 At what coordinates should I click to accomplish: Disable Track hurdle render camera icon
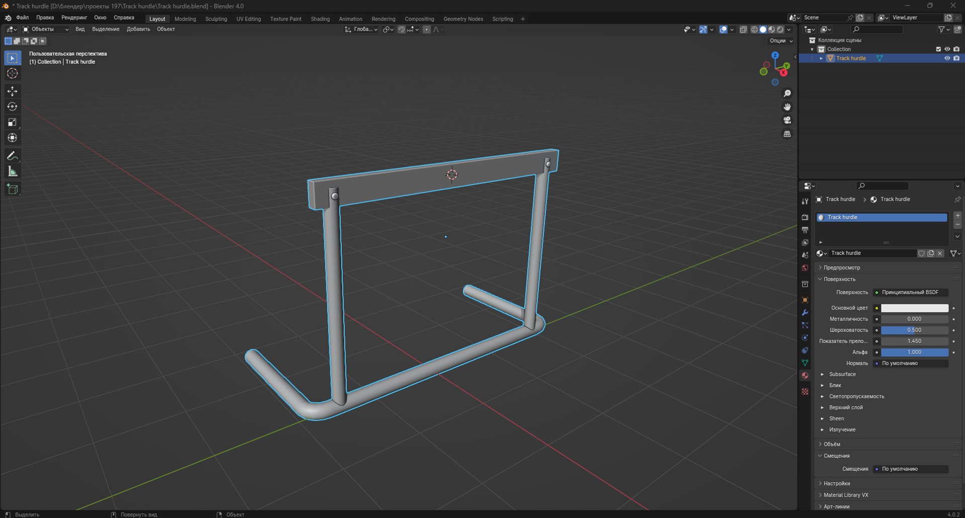[x=956, y=58]
